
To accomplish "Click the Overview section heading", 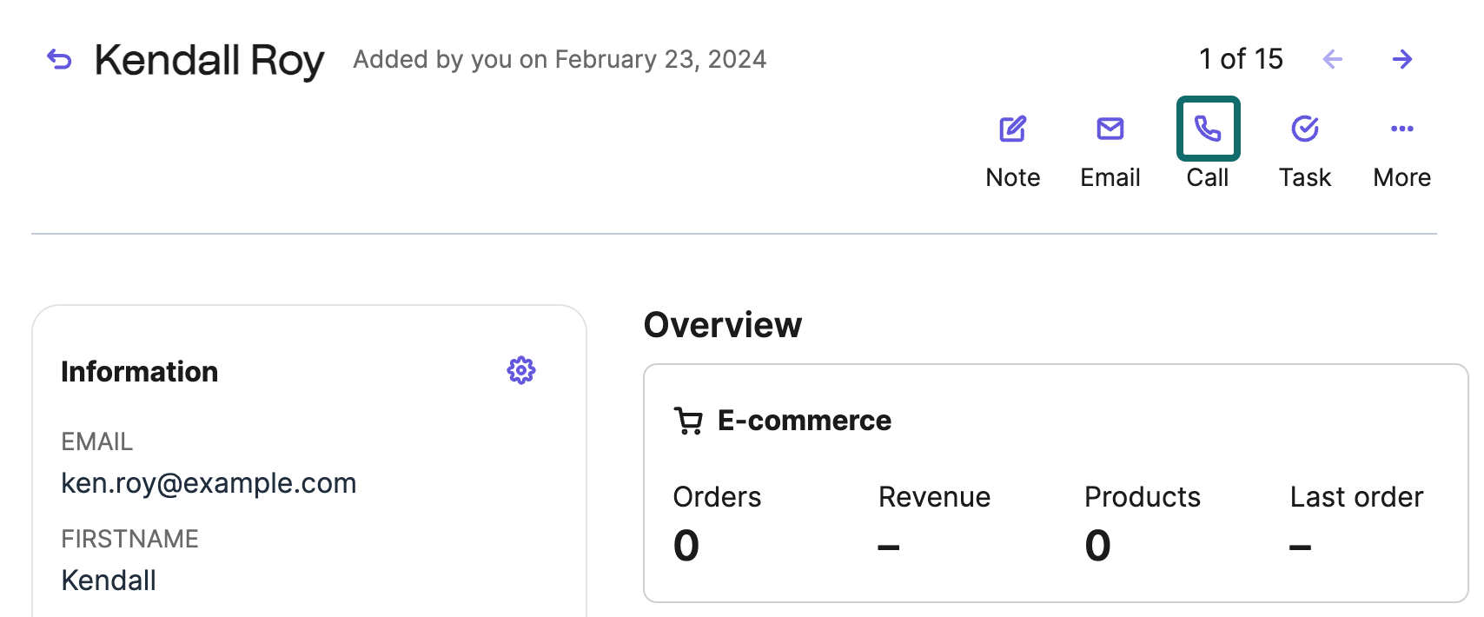I will point(723,325).
